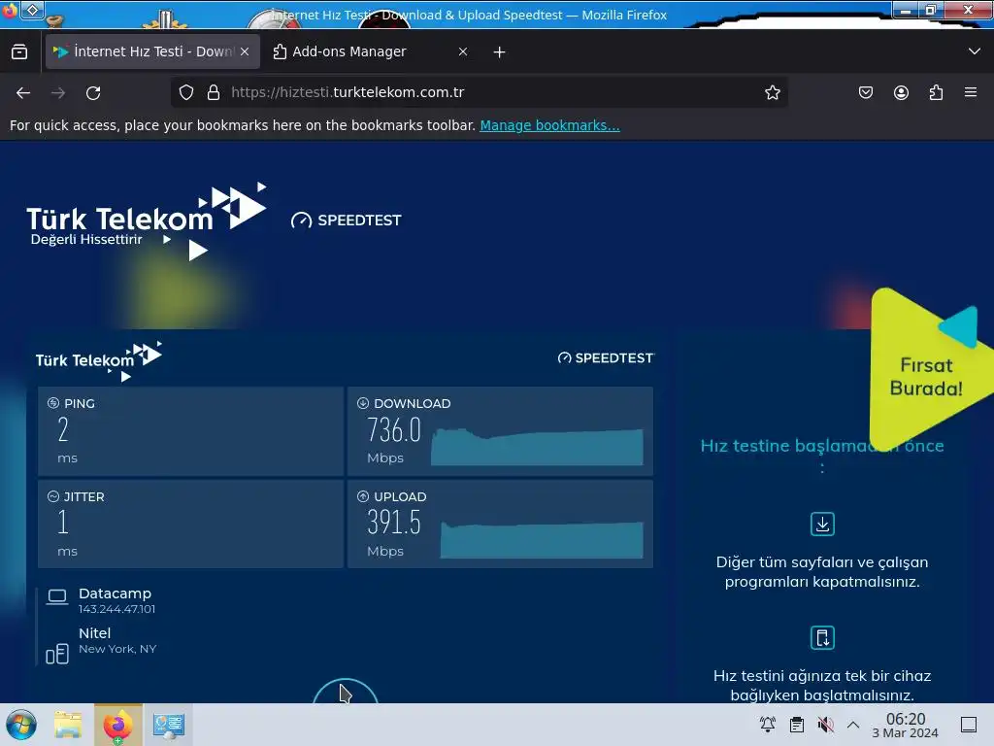The height and width of the screenshot is (746, 994).
Task: Click the 143.244.47.101 IP address
Action: tap(116, 609)
